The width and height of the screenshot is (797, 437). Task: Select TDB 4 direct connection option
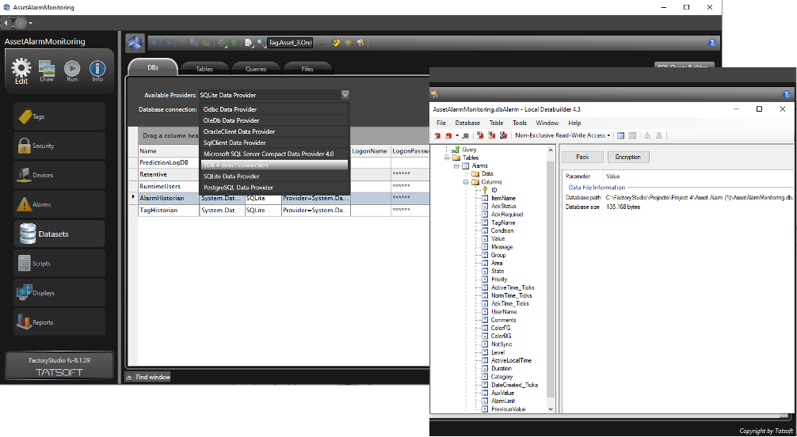[x=274, y=165]
